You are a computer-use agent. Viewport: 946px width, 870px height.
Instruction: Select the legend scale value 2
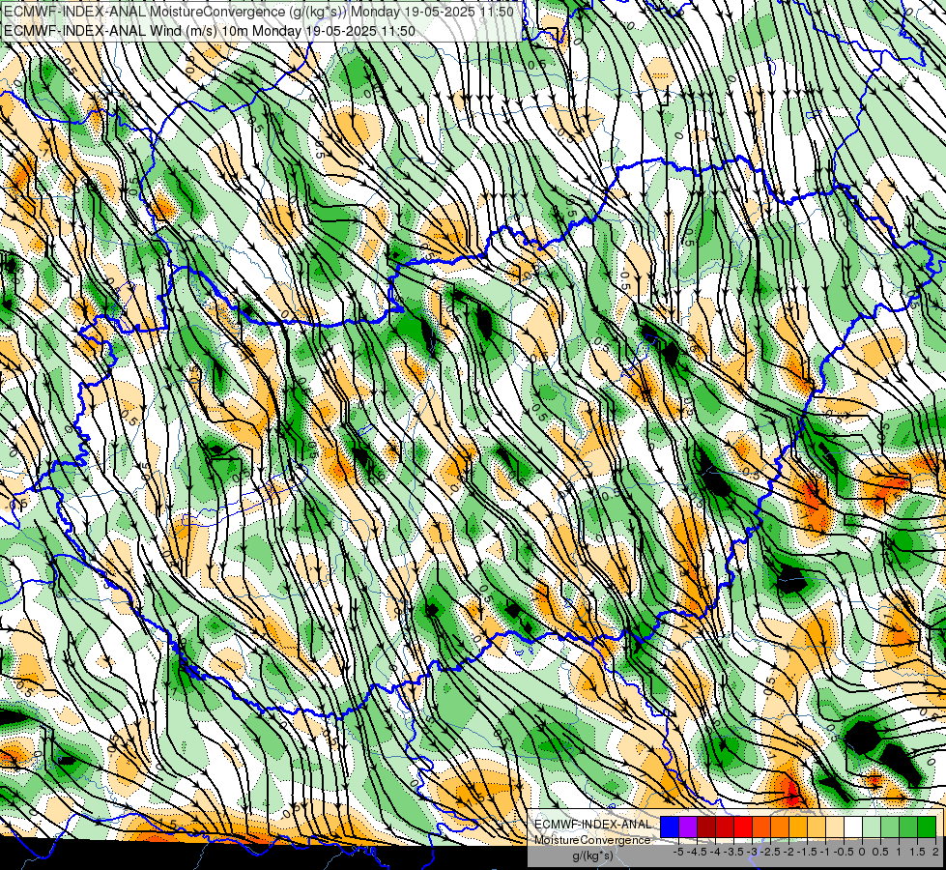(935, 852)
